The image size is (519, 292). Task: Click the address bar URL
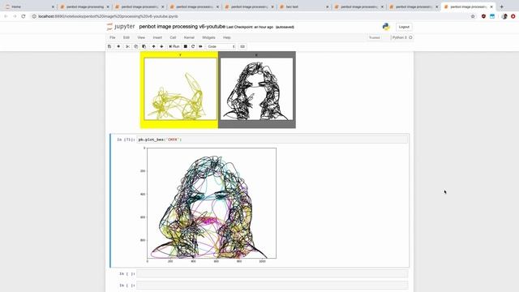[x=108, y=16]
